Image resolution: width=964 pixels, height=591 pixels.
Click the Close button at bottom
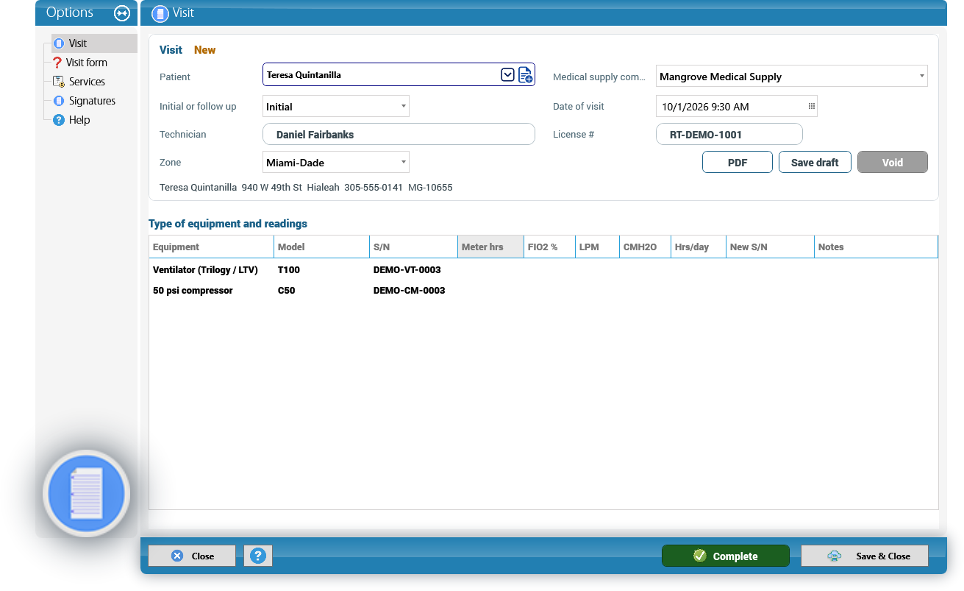(x=192, y=556)
